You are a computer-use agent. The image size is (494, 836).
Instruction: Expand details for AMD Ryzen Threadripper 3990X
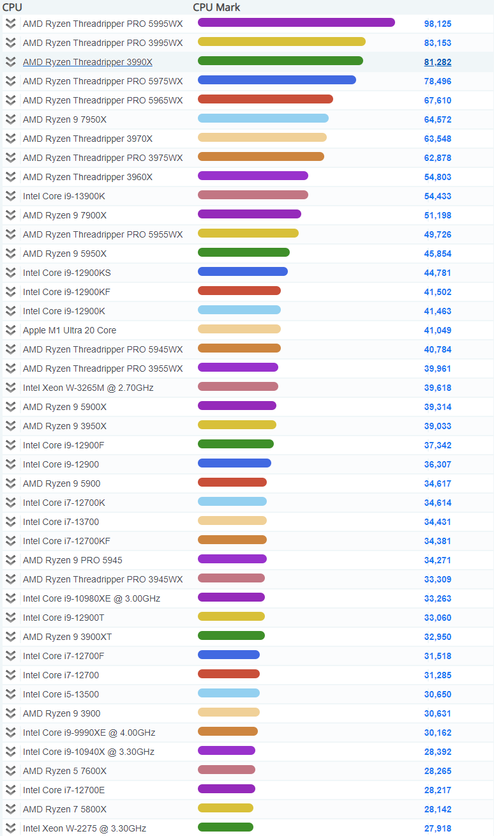point(10,62)
